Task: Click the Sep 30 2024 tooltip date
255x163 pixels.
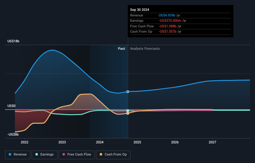Action: click(x=139, y=10)
